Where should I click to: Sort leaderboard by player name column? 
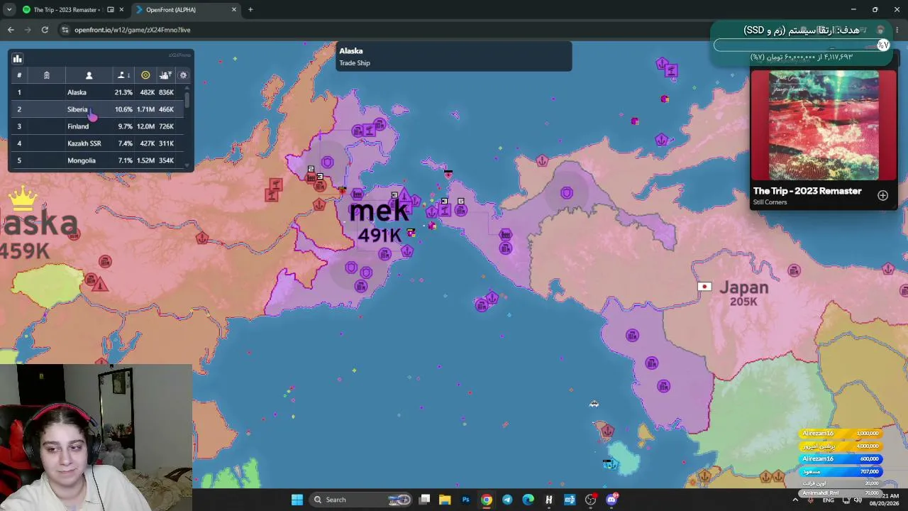pos(89,75)
